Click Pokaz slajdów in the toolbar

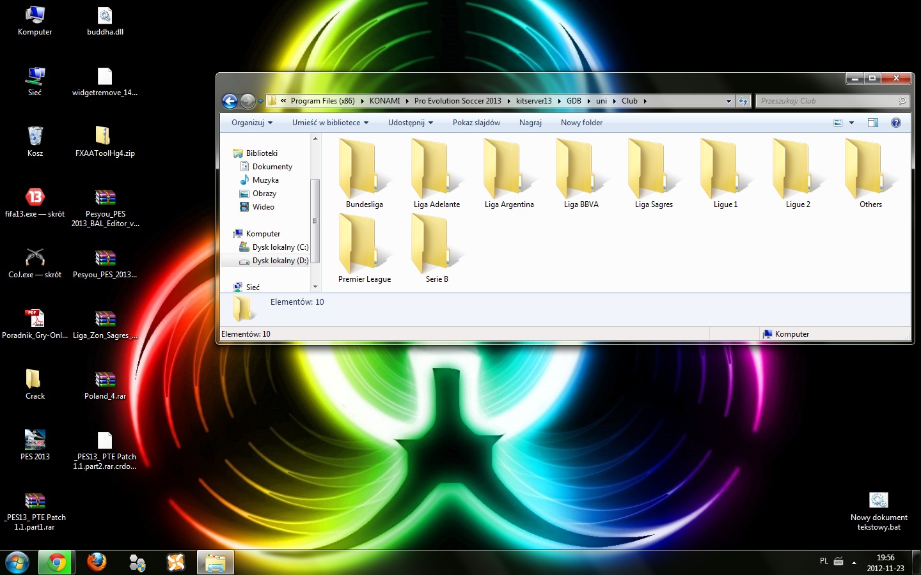tap(476, 123)
